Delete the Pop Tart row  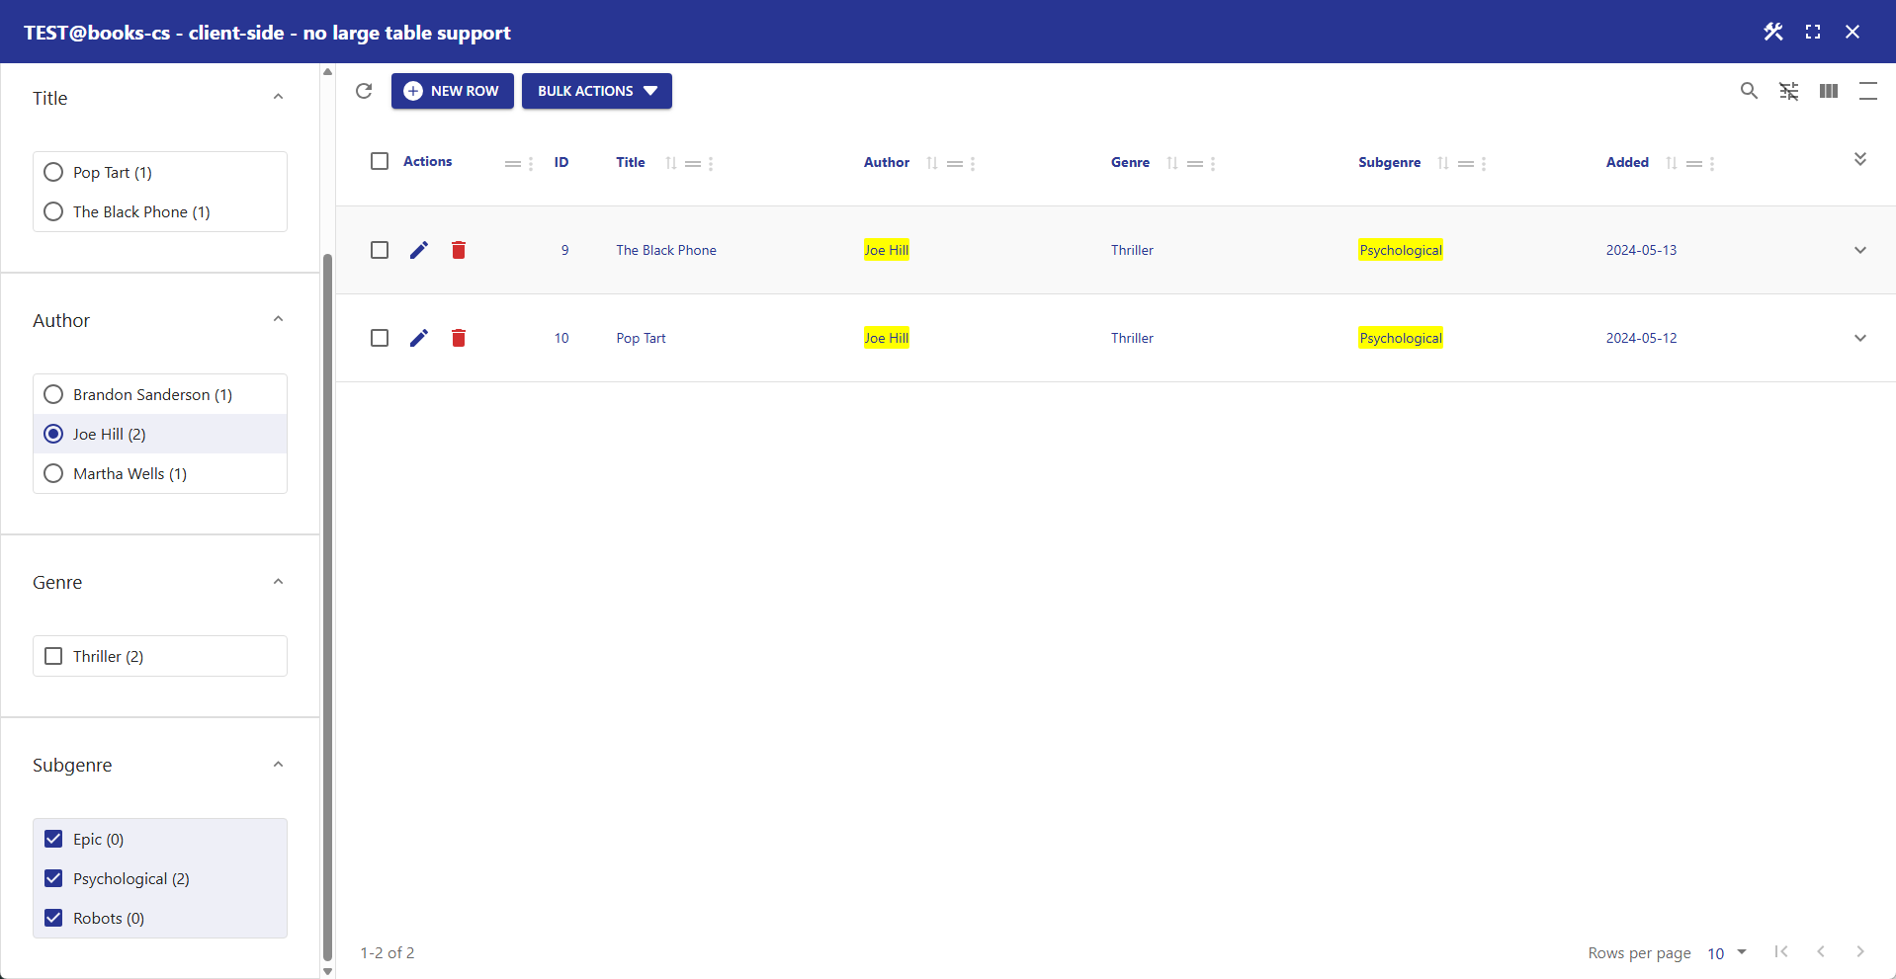tap(459, 338)
